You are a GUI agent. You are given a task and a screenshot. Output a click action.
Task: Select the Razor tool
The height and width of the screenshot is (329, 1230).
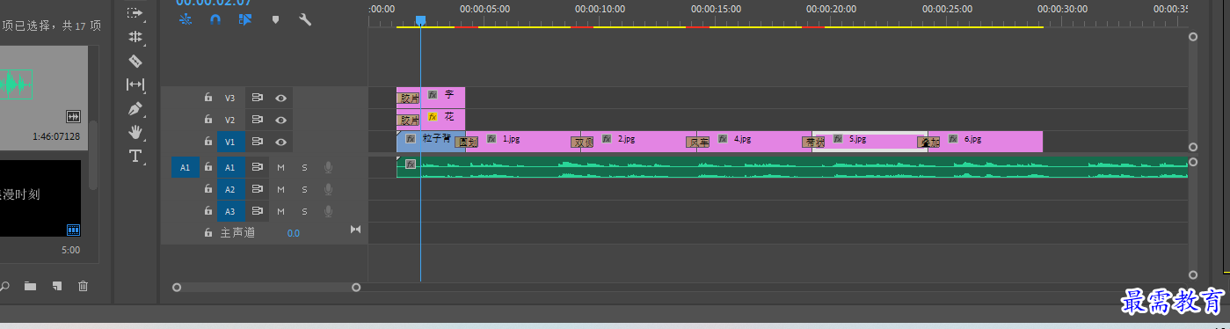[135, 61]
